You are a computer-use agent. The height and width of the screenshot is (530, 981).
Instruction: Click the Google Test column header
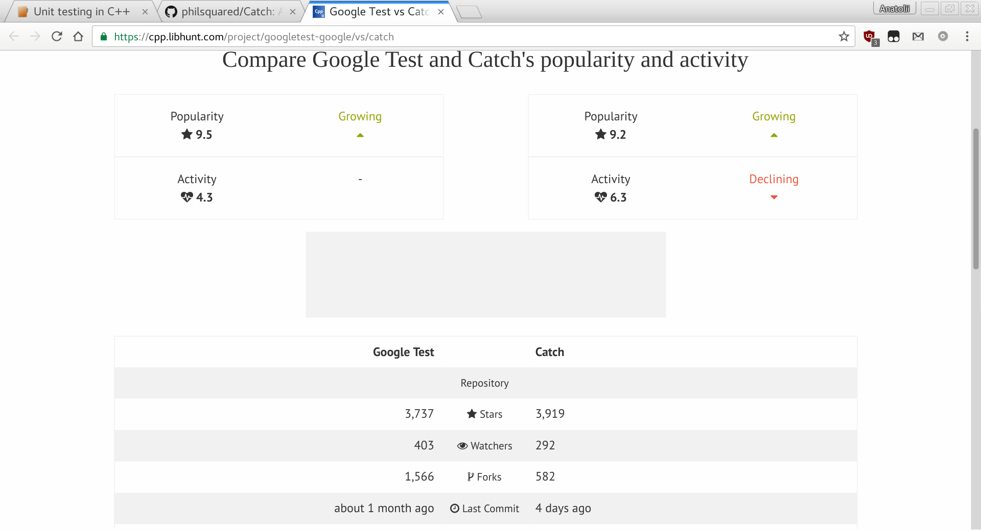tap(403, 352)
